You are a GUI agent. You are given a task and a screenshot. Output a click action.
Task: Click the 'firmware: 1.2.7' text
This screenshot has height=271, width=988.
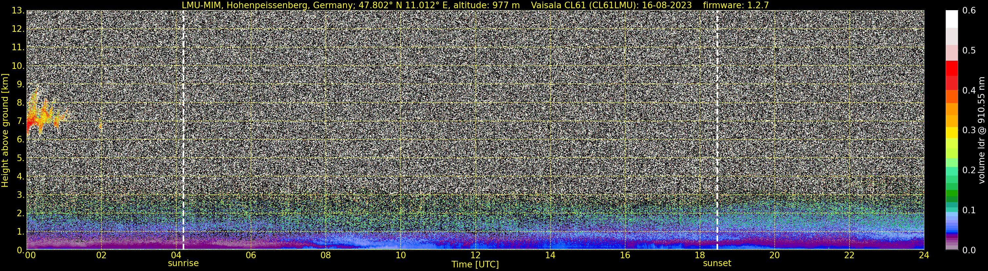(x=736, y=5)
